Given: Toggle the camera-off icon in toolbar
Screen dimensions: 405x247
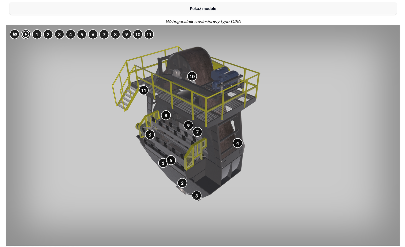Looking at the screenshot, I should tap(15, 34).
